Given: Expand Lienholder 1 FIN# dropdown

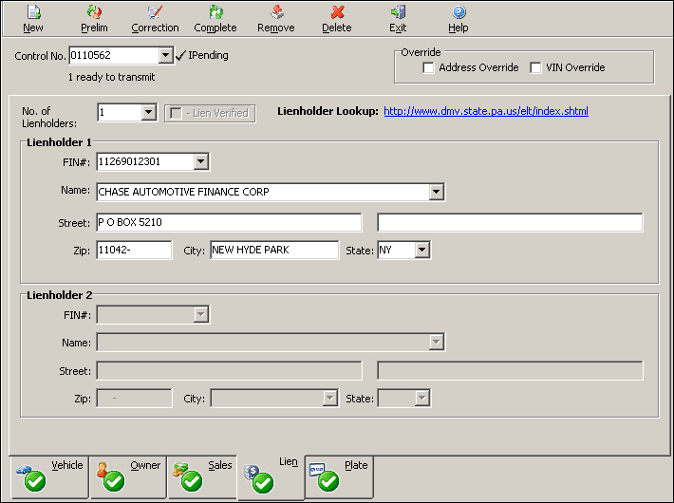Looking at the screenshot, I should point(200,162).
